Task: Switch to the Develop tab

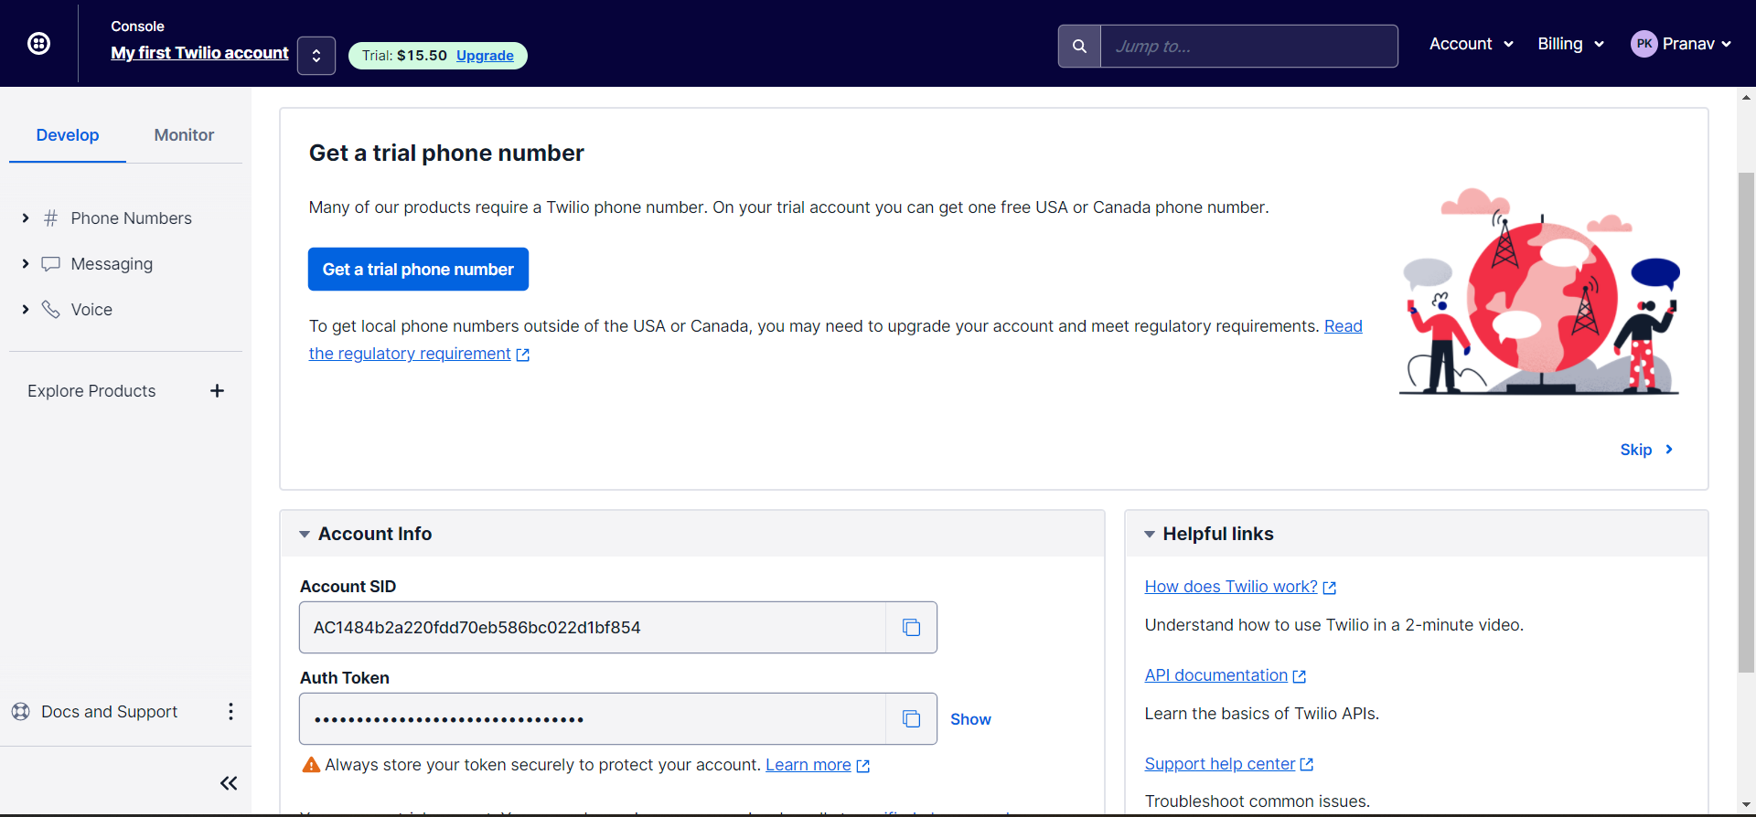Action: [x=68, y=135]
